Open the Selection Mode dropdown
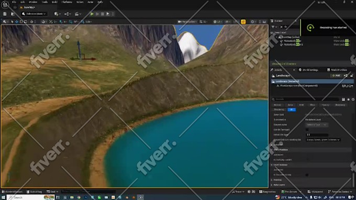 34,14
